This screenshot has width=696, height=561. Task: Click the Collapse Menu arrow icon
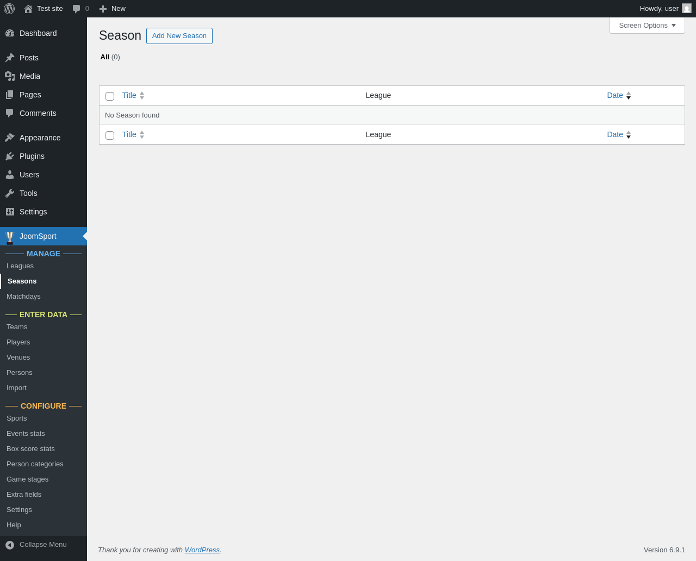point(10,545)
